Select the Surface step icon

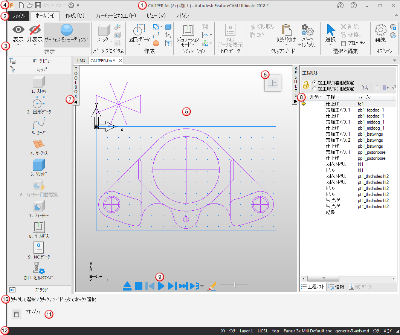(39, 144)
